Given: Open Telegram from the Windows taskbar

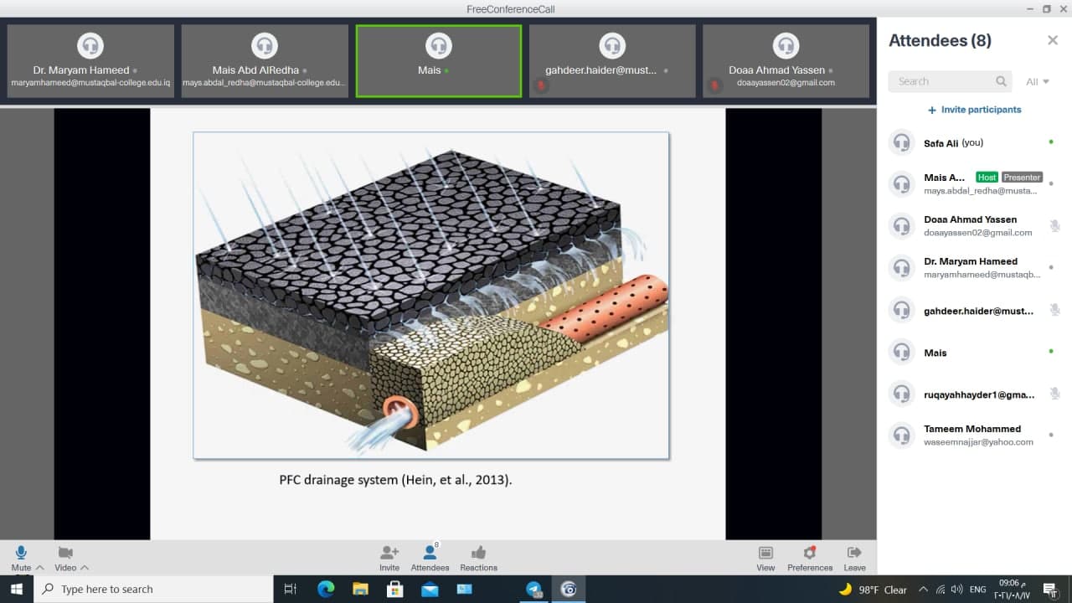Looking at the screenshot, I should [534, 589].
